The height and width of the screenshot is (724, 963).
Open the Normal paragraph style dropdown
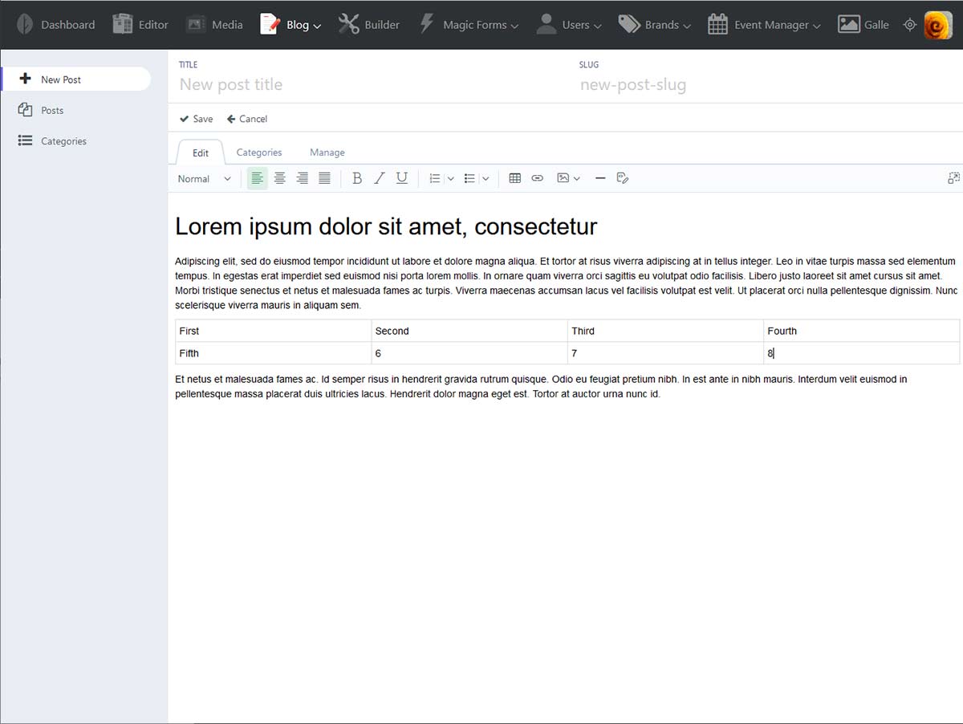[205, 179]
